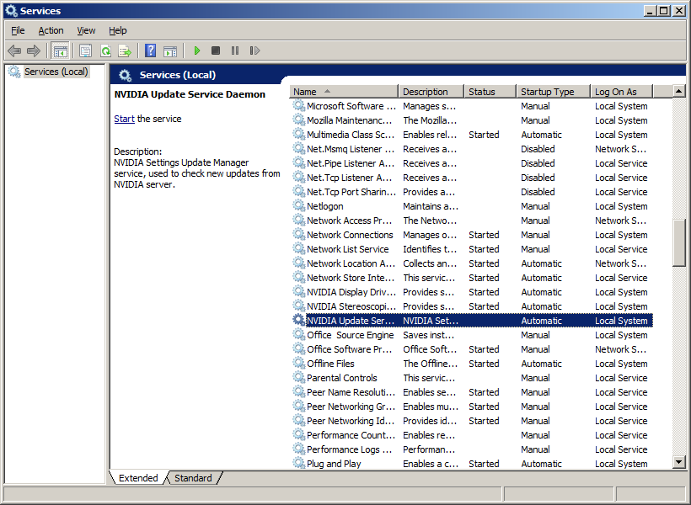
Task: Select the Net.Msmq Listener service row
Action: click(x=472, y=149)
